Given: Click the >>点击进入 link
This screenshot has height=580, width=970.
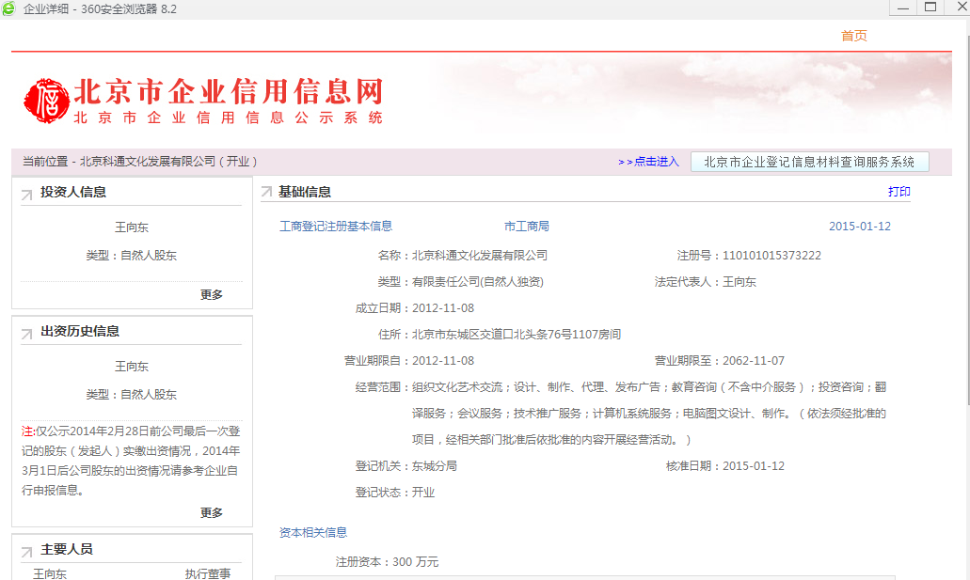Looking at the screenshot, I should click(x=648, y=162).
